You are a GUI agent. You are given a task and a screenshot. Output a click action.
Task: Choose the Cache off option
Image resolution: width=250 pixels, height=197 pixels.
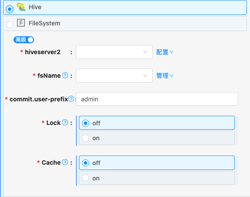[157, 162]
